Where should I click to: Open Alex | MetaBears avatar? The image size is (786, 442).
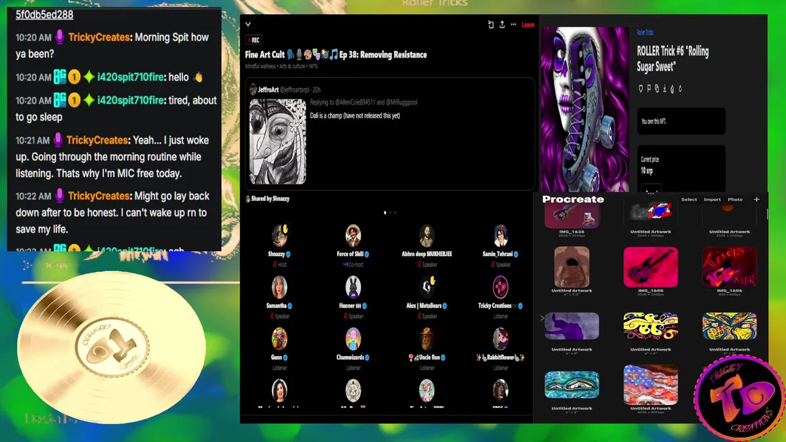pos(427,287)
